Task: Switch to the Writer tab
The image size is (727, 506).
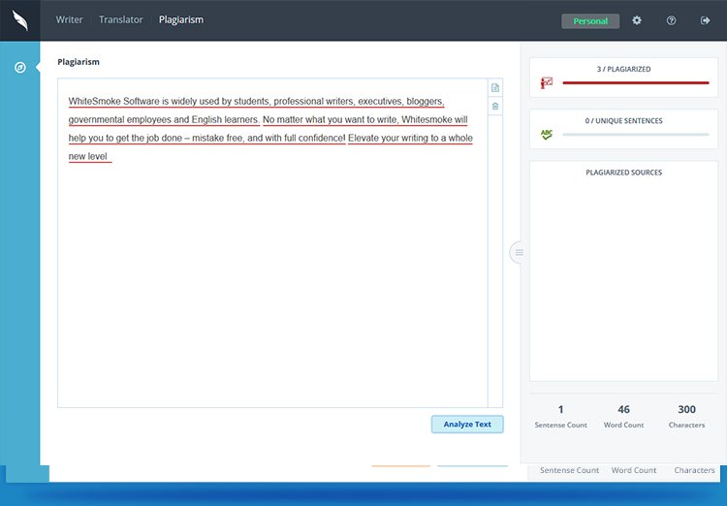Action: pos(70,19)
